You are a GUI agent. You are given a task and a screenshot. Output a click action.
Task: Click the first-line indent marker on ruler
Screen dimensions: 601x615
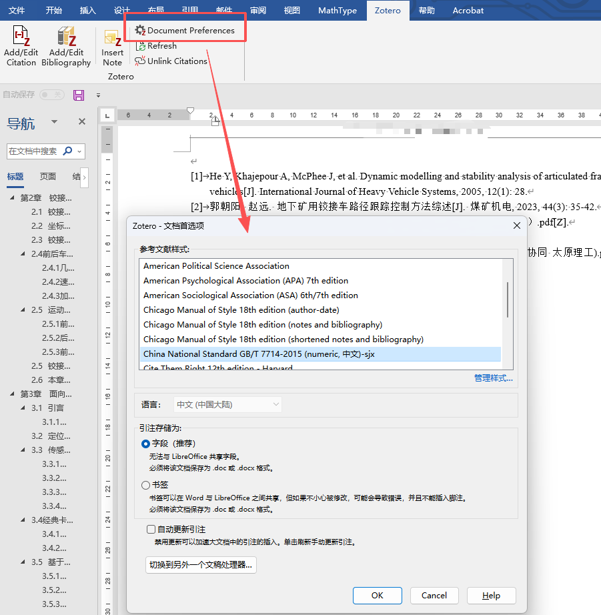[190, 111]
